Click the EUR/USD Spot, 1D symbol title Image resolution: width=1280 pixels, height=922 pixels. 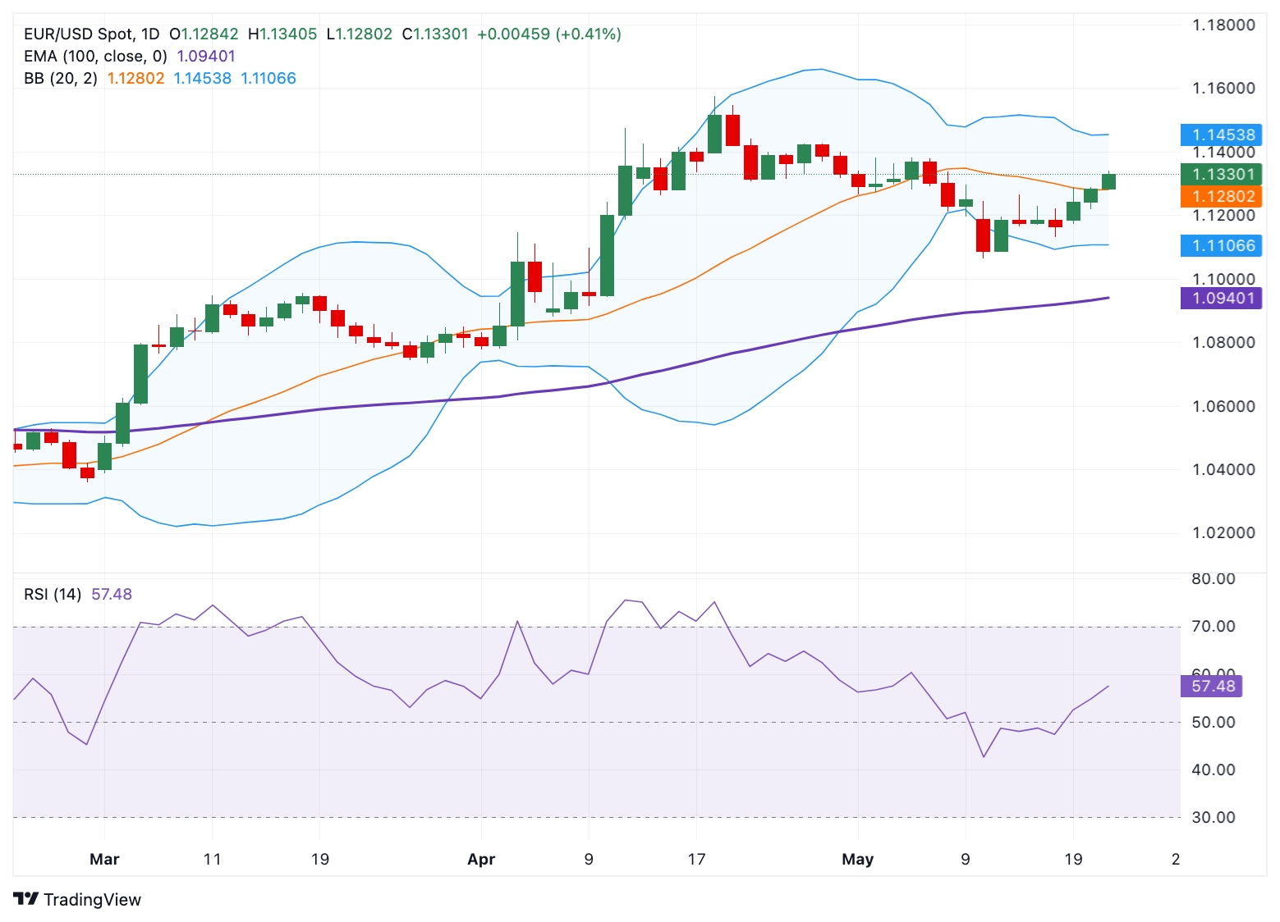click(x=91, y=34)
